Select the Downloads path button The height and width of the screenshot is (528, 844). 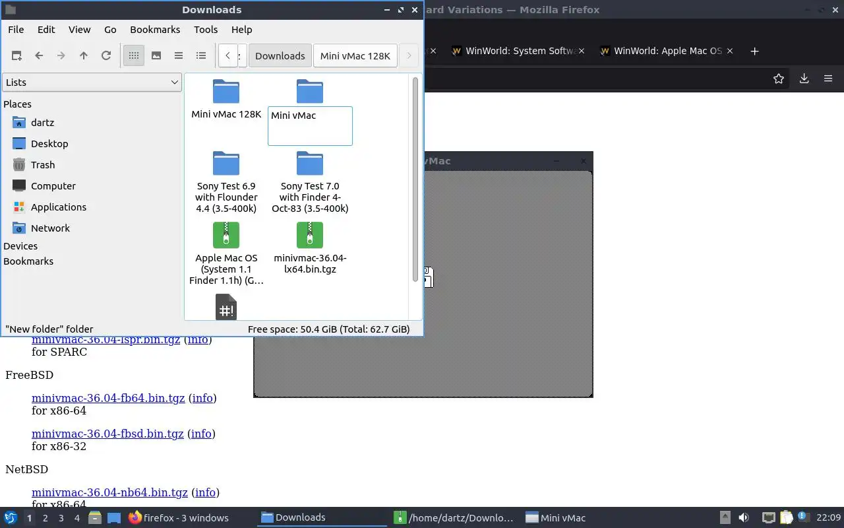(x=280, y=55)
